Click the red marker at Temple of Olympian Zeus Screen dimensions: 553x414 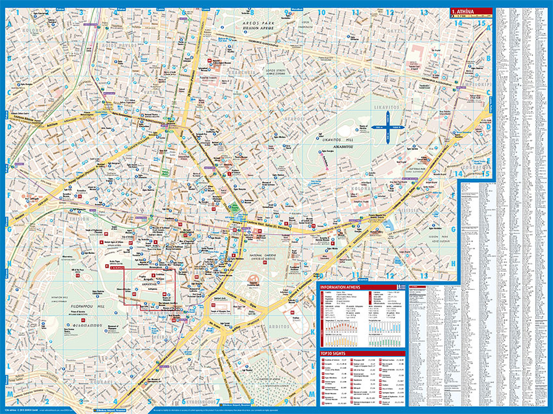click(x=213, y=305)
